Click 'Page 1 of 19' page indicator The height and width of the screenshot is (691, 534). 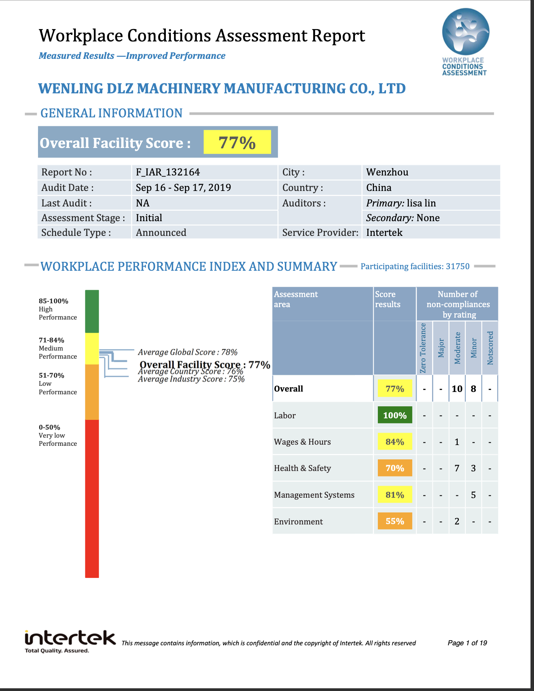467,643
